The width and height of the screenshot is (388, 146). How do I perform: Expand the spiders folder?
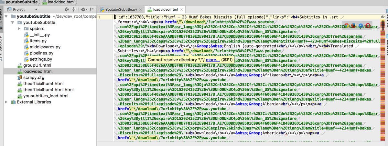click(x=19, y=29)
